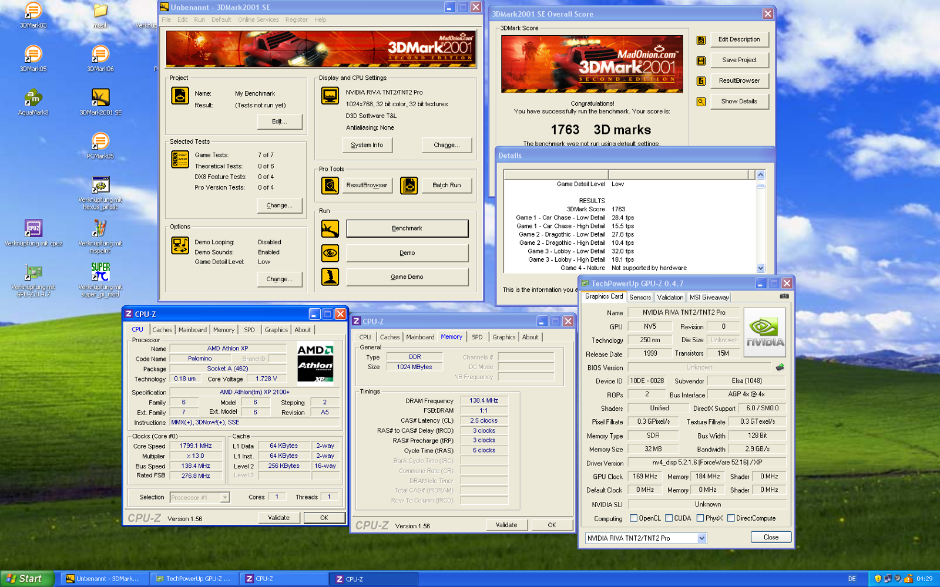The width and height of the screenshot is (940, 587).
Task: Click the Options icon in 3DMark2001
Action: pos(180,245)
